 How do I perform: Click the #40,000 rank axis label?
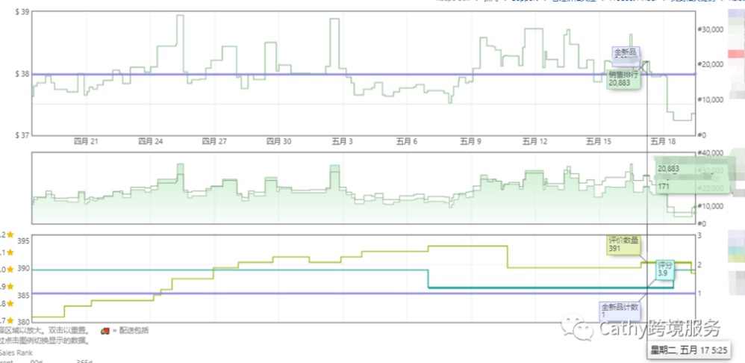click(710, 153)
